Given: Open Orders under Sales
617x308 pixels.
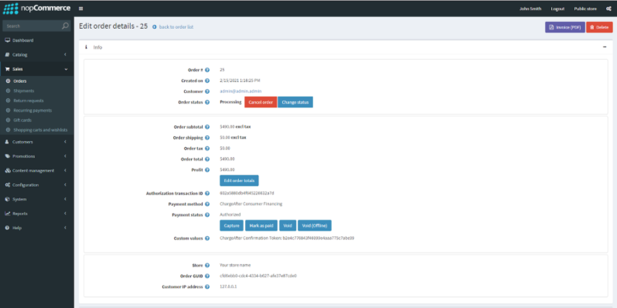Looking at the screenshot, I should coord(36,81).
